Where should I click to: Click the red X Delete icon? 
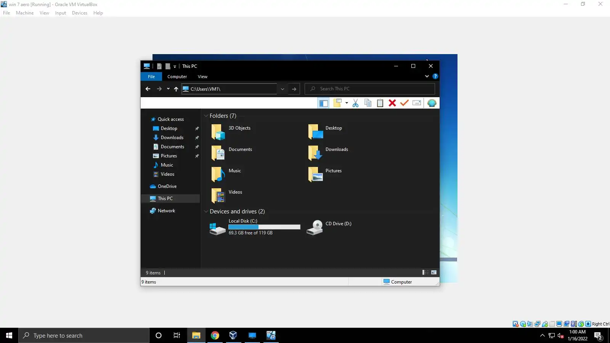coord(392,103)
